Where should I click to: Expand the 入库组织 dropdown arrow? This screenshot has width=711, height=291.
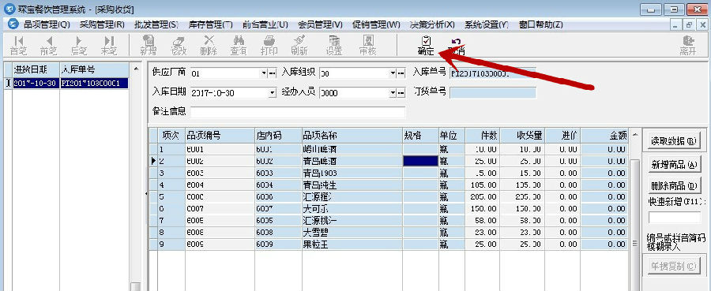(x=393, y=73)
